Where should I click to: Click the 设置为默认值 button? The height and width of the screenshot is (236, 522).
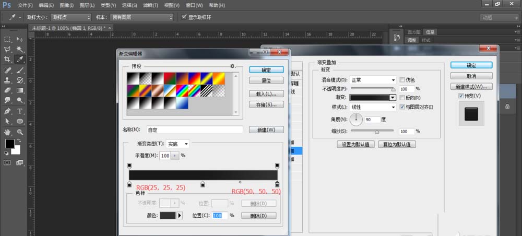(355, 144)
